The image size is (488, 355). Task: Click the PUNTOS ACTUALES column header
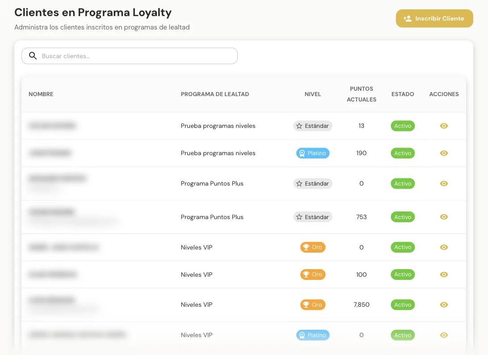(362, 94)
